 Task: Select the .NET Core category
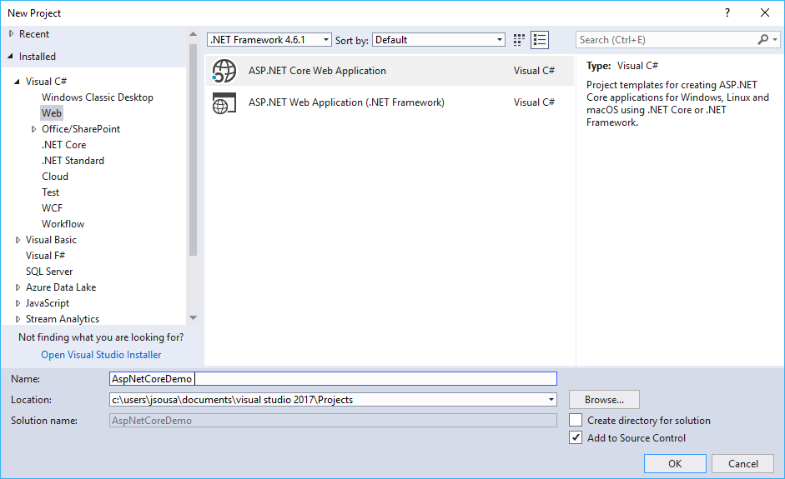point(63,145)
